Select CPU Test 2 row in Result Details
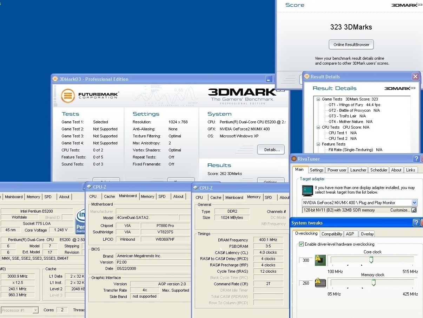The image size is (423, 318). (x=343, y=138)
